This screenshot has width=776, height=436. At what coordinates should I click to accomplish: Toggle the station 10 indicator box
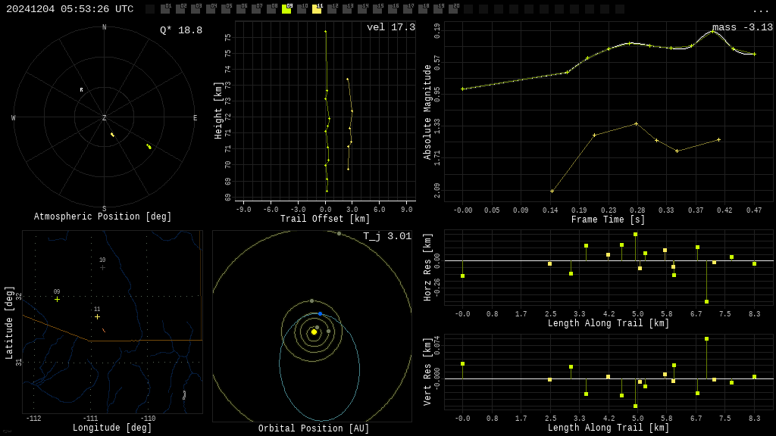coord(302,9)
